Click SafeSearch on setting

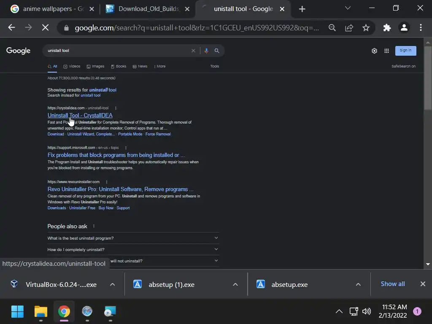tap(403, 66)
